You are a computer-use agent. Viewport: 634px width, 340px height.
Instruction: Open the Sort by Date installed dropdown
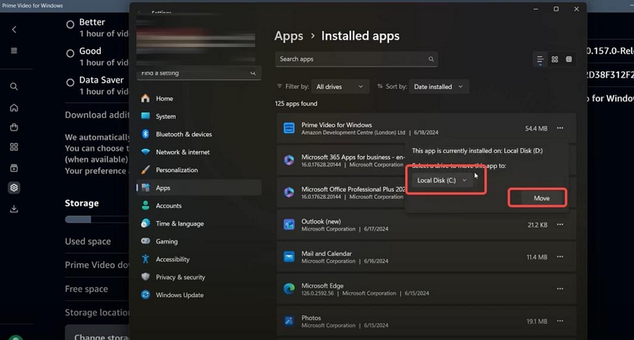[439, 86]
